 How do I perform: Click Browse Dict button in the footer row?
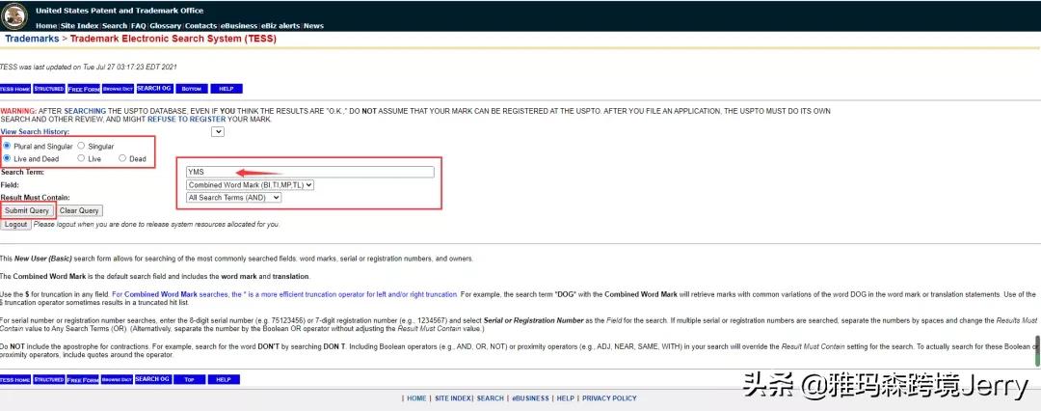(x=118, y=379)
